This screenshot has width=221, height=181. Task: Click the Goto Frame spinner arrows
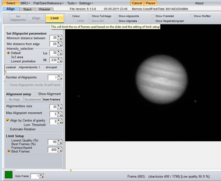[x=42, y=176]
